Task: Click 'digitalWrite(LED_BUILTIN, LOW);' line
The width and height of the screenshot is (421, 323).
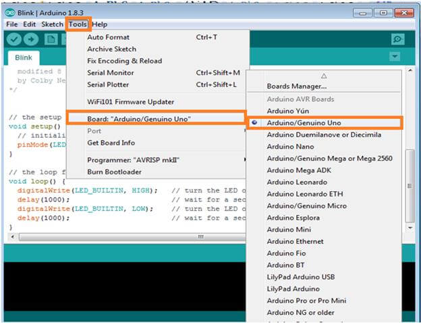Action: (x=86, y=209)
